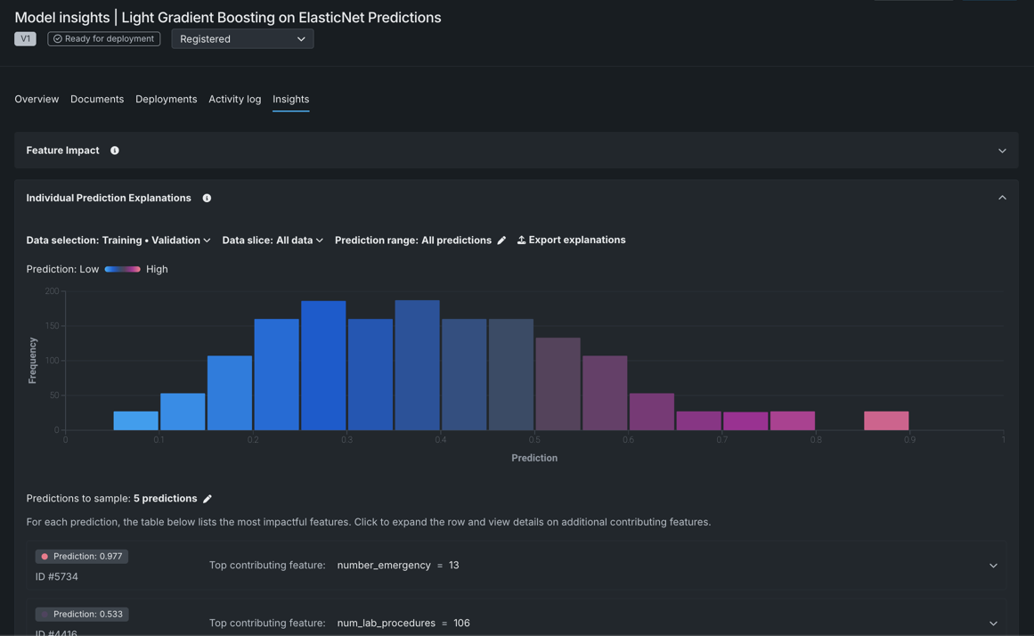Click the Low-High prediction gradient legend
The image size is (1034, 636).
pyautogui.click(x=122, y=269)
